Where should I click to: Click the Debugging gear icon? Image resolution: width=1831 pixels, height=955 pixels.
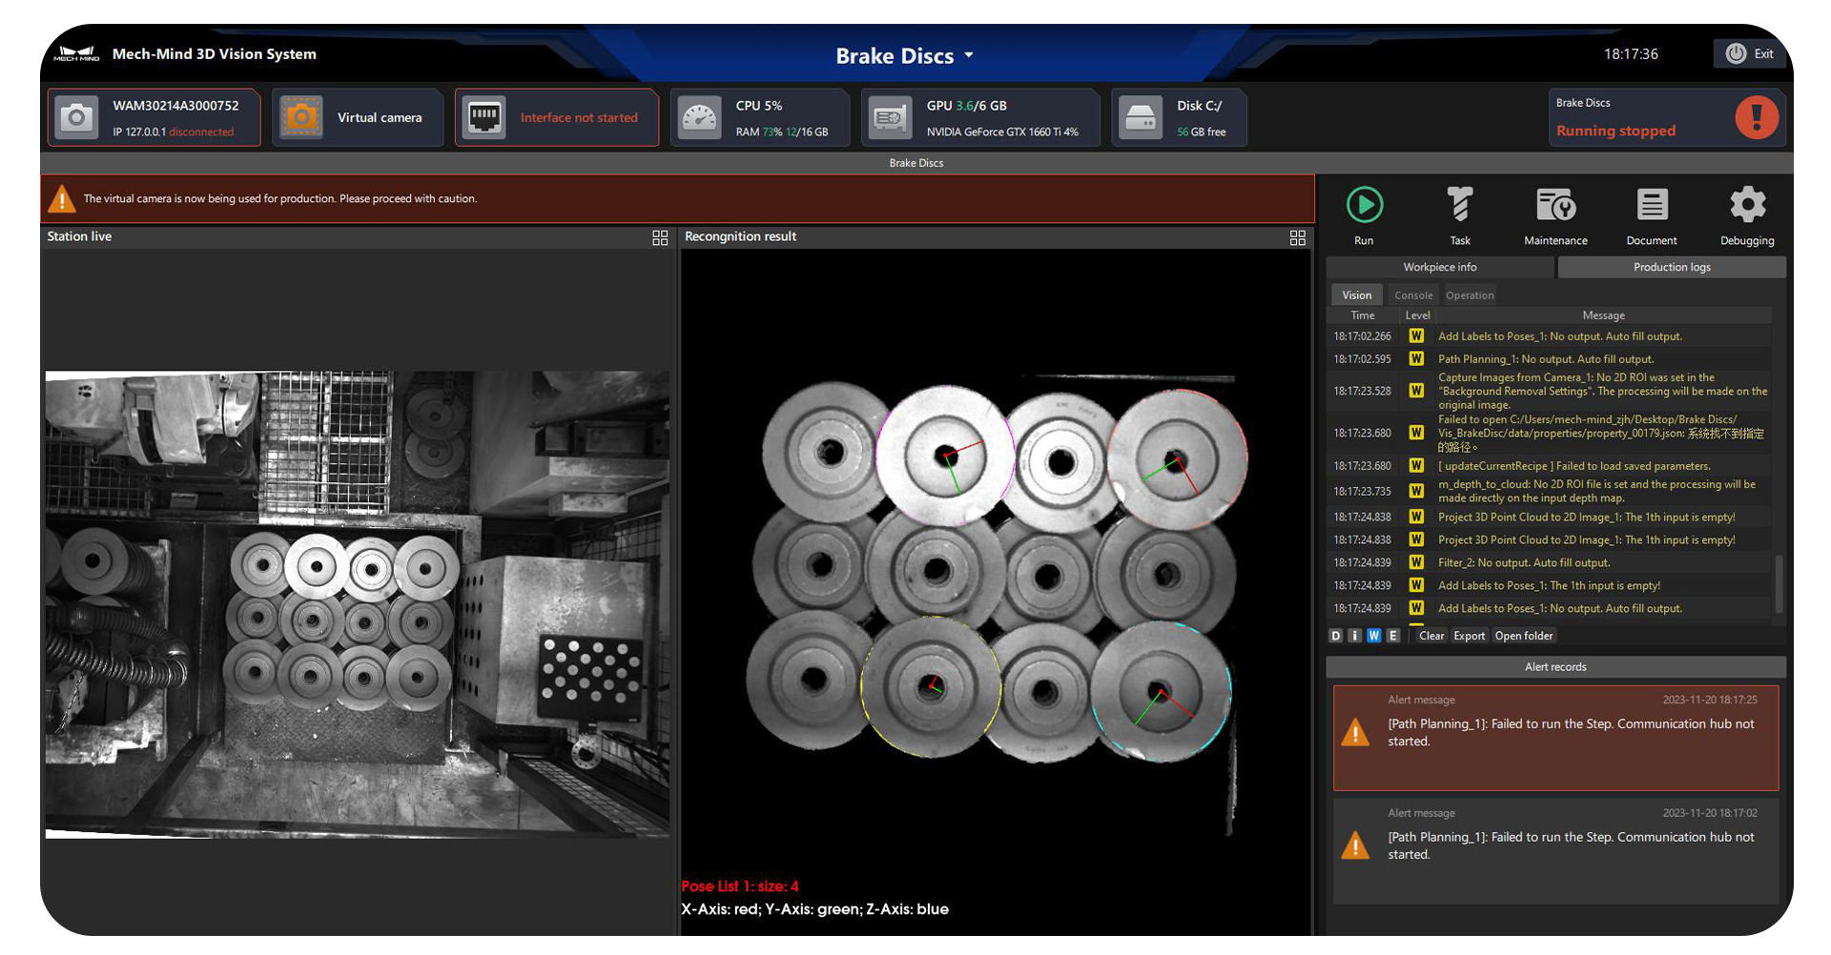click(1747, 205)
